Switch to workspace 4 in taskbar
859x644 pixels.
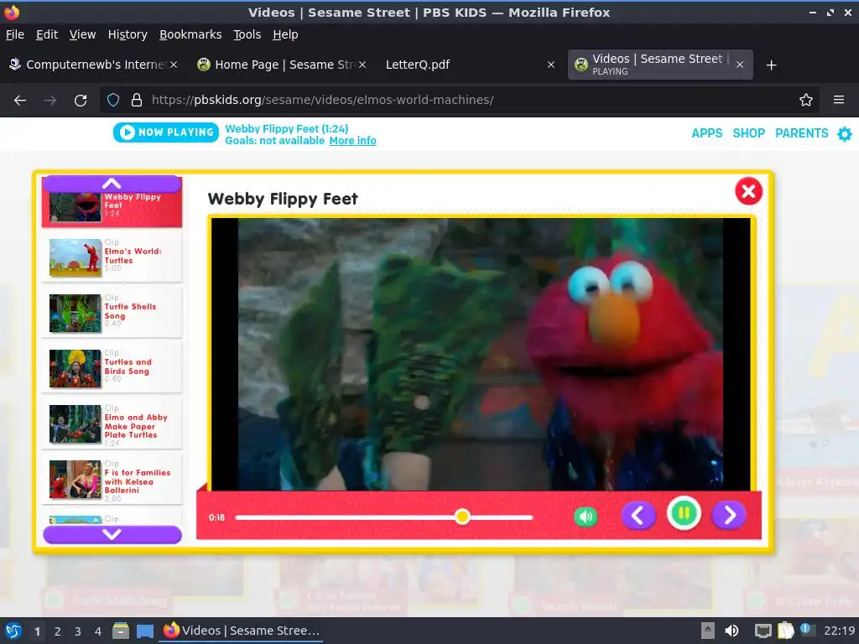[x=98, y=631]
